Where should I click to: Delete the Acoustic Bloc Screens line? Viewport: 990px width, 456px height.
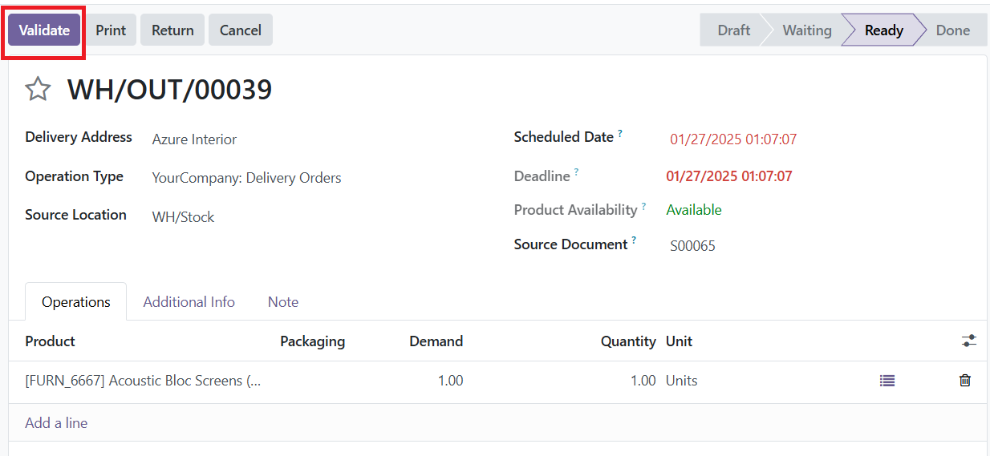tap(965, 381)
